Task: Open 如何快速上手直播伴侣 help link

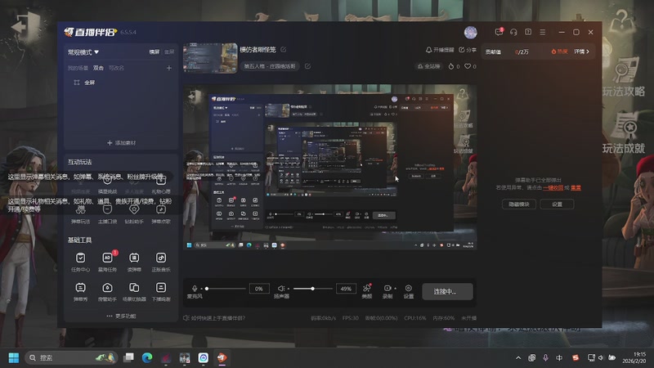Action: click(214, 318)
